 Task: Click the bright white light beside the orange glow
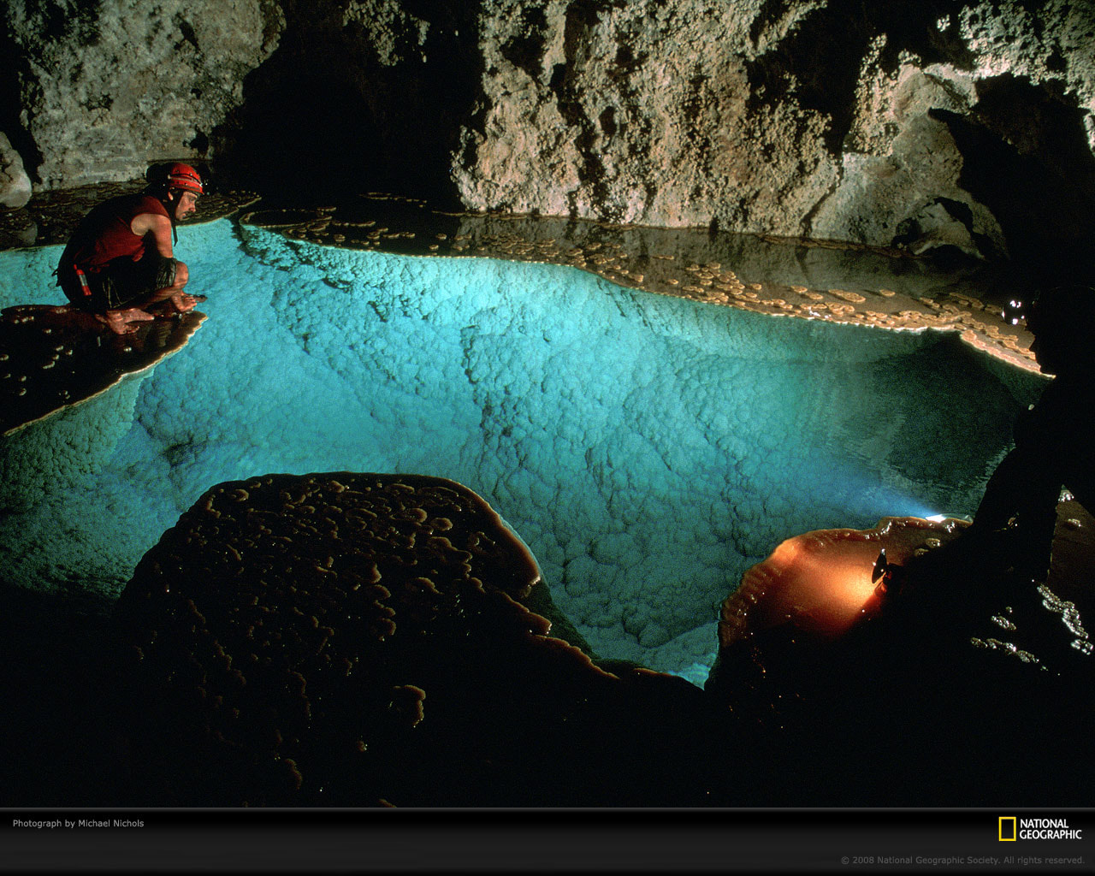(x=939, y=518)
